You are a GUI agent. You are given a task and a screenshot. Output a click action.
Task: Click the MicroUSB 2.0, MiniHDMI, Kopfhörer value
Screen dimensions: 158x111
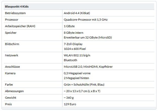click(x=88, y=67)
